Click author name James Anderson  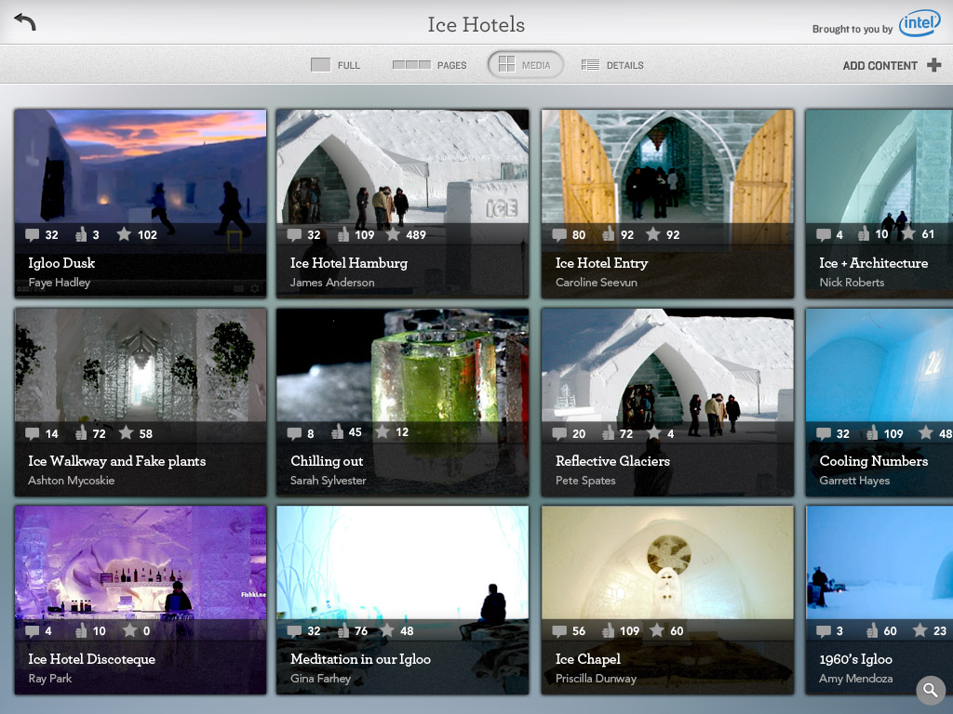pyautogui.click(x=332, y=283)
